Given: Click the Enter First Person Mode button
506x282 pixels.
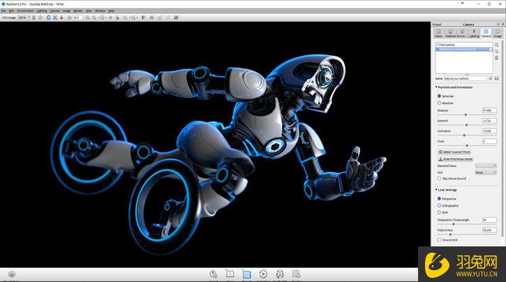Looking at the screenshot, I should pos(454,158).
